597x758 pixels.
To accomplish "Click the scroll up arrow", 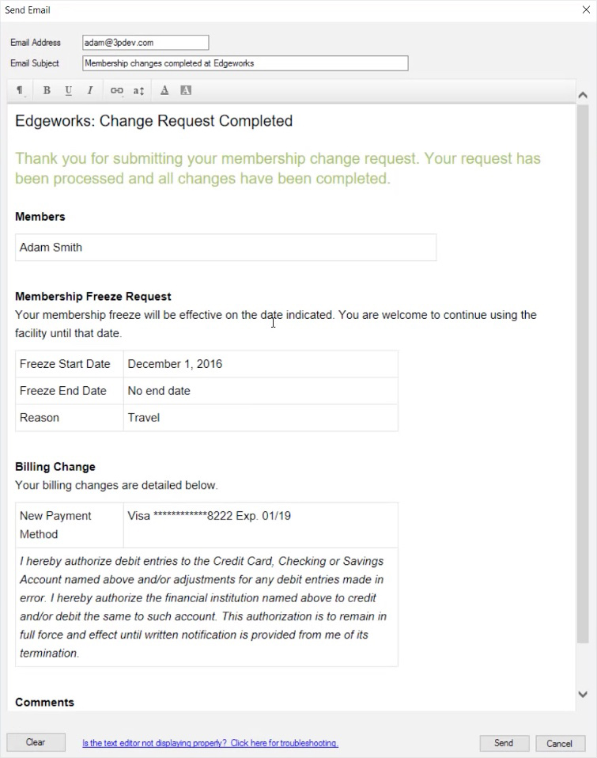I will [583, 95].
